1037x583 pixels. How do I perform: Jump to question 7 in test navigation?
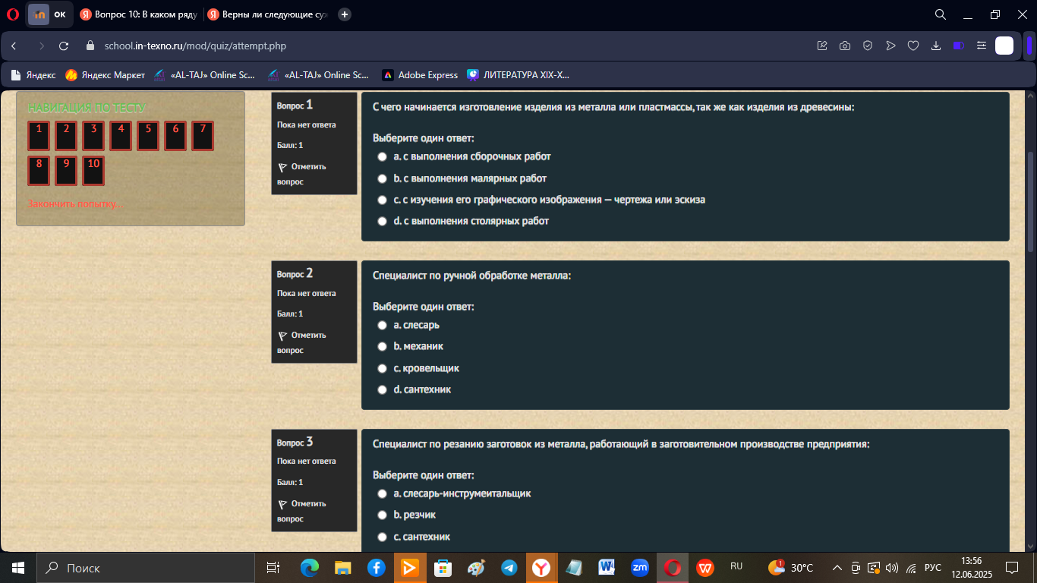click(203, 136)
